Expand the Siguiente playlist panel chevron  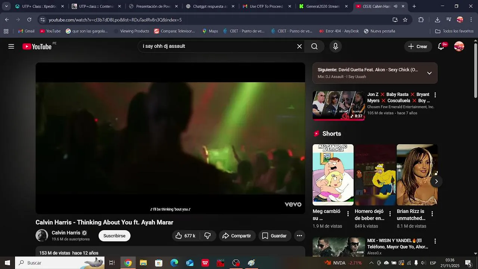click(x=429, y=73)
